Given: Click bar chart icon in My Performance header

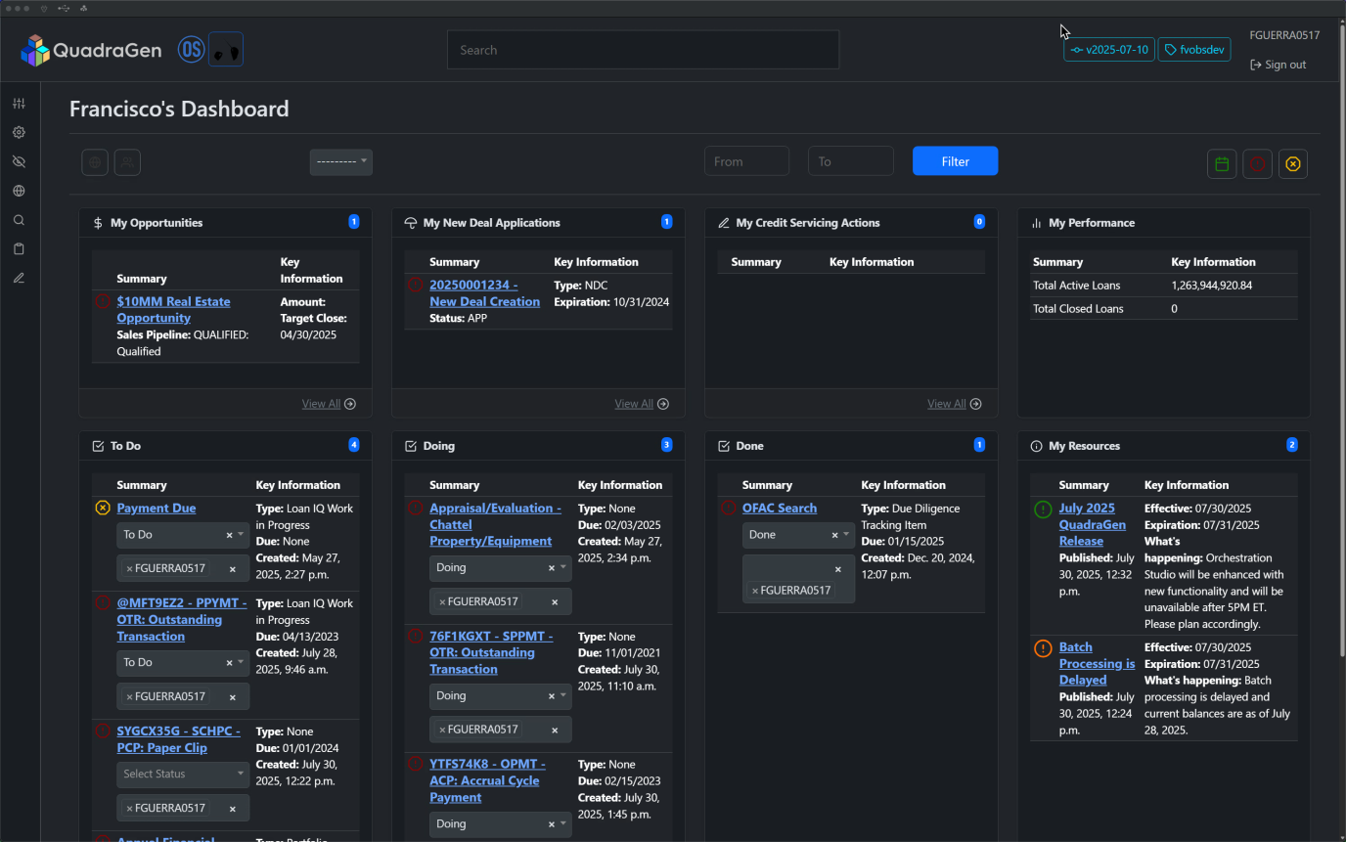Looking at the screenshot, I should click(1037, 223).
